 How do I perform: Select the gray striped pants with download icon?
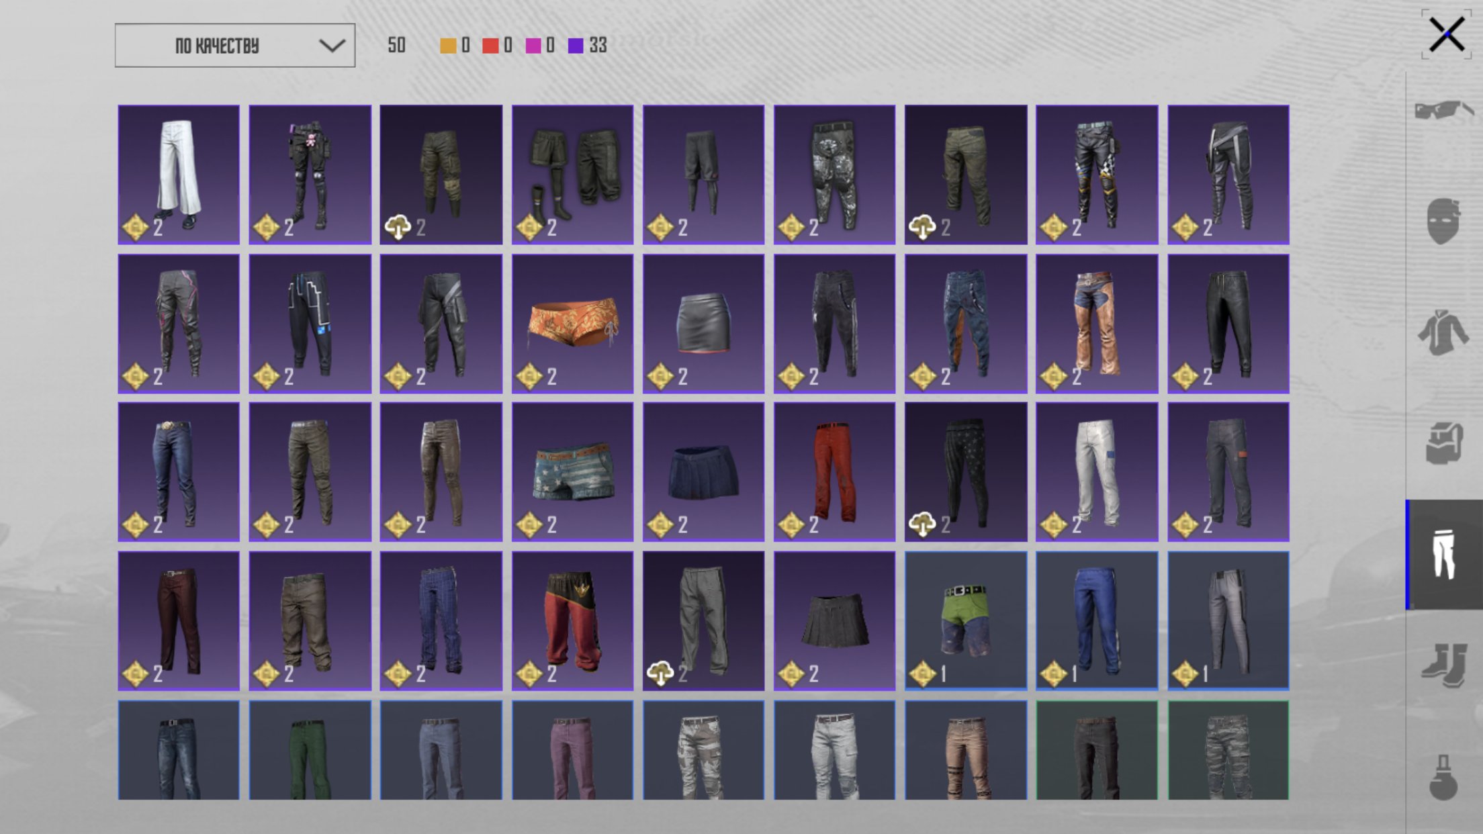[x=703, y=621]
